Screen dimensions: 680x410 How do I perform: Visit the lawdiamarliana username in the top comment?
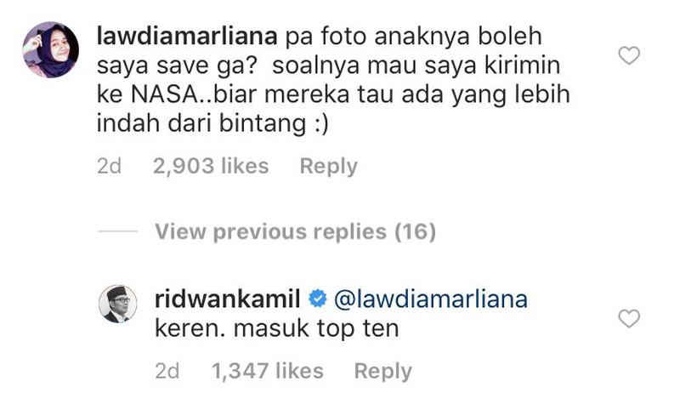click(187, 37)
